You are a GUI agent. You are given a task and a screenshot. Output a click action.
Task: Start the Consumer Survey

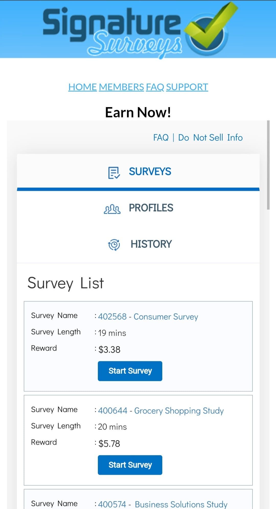pos(130,371)
